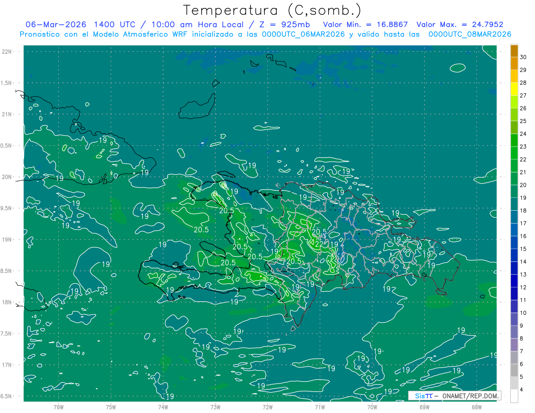Click the "18N" latitude axis label
Image resolution: width=535 pixels, height=413 pixels.
coord(8,302)
